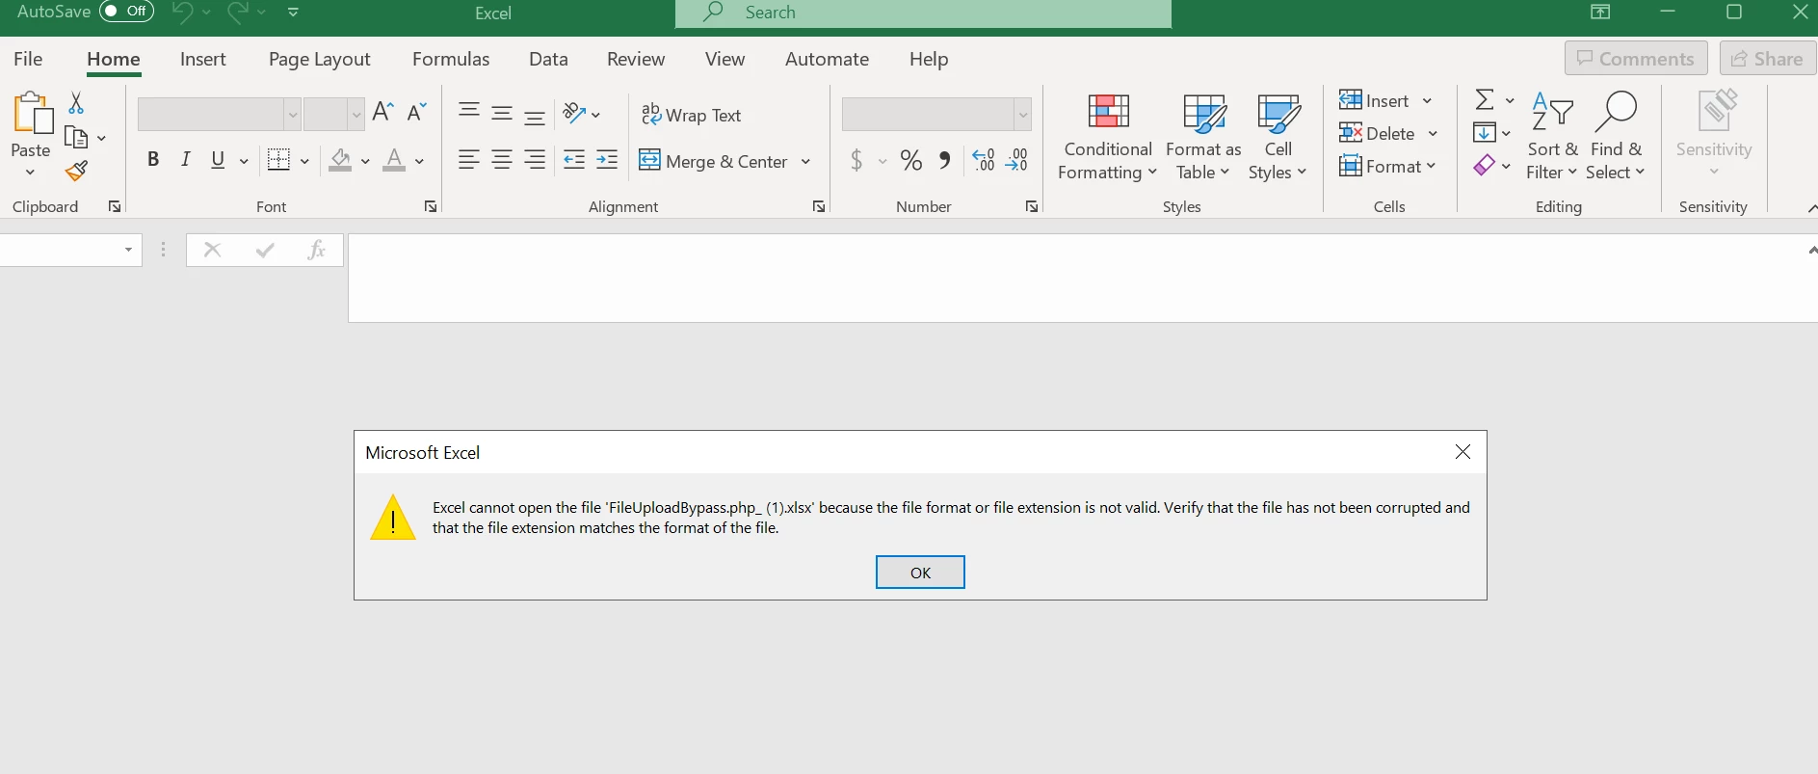Click the Comments button

pyautogui.click(x=1636, y=59)
